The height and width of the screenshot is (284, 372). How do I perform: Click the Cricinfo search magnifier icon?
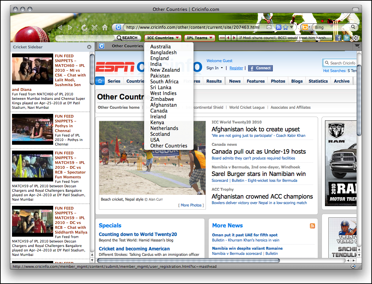327,63
